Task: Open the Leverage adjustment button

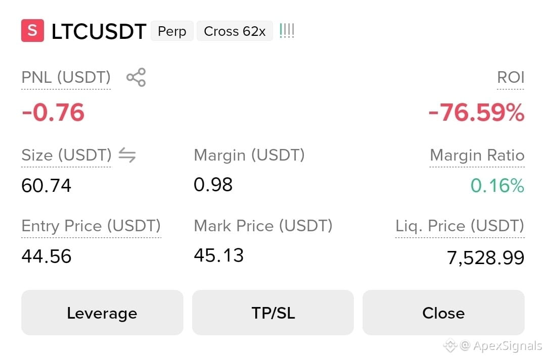Action: pos(102,313)
